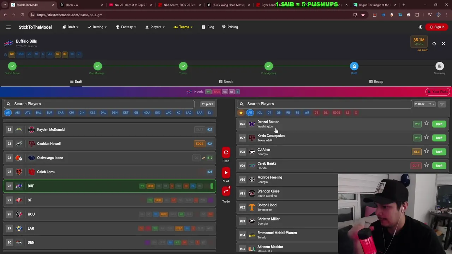Filter picks by DAL team
This screenshot has width=452, height=254.
point(103,113)
